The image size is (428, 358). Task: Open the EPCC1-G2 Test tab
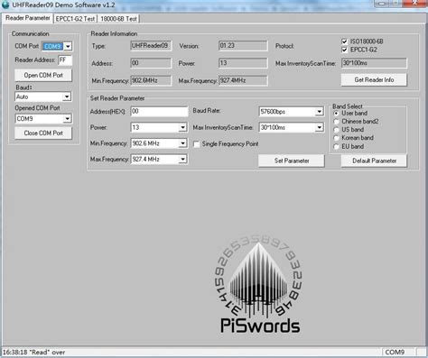75,19
